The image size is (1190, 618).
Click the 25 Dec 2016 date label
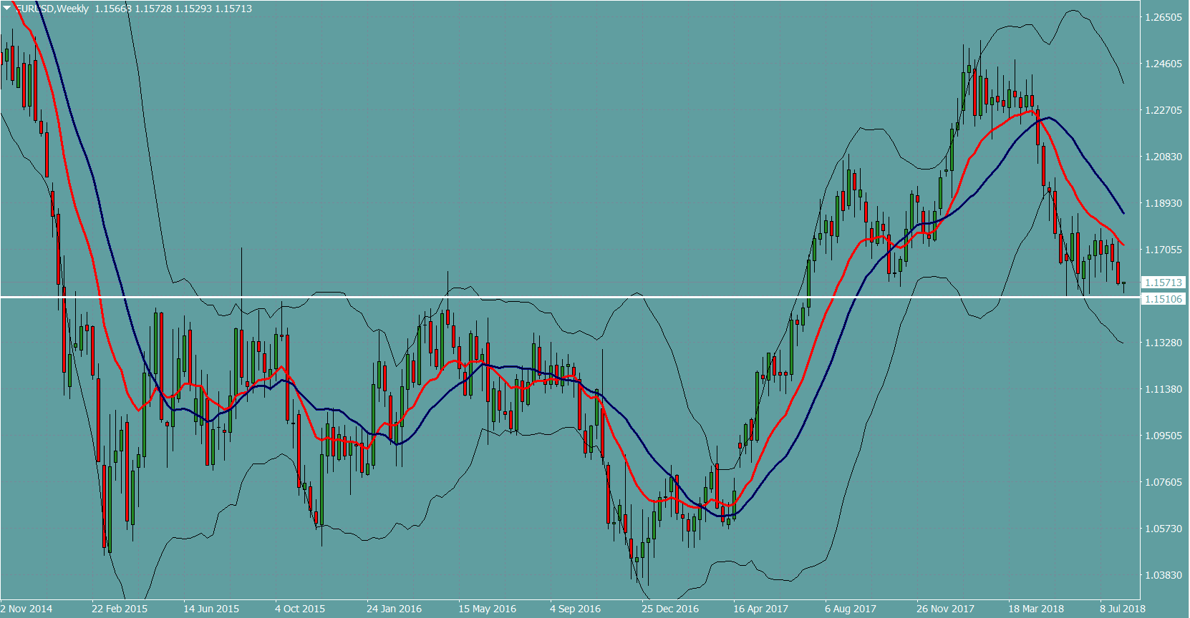point(670,609)
